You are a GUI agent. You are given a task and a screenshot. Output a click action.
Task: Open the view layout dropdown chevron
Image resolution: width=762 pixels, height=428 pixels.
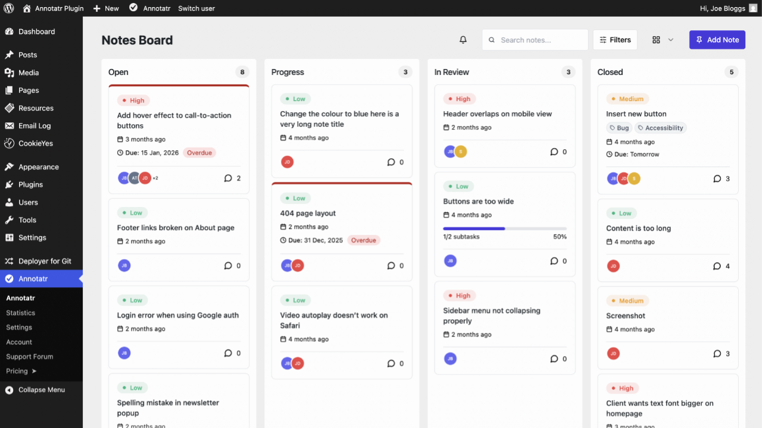pos(671,40)
